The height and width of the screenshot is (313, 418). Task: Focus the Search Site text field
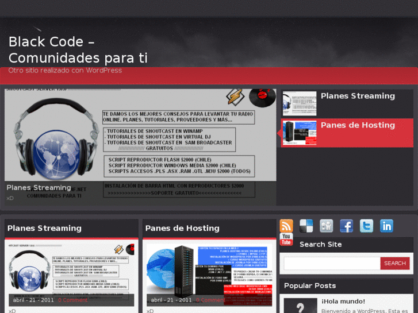tap(332, 263)
